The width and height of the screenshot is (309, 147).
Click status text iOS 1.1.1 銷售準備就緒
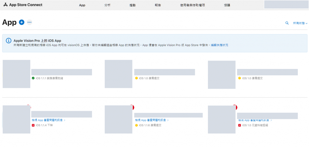(x=49, y=78)
